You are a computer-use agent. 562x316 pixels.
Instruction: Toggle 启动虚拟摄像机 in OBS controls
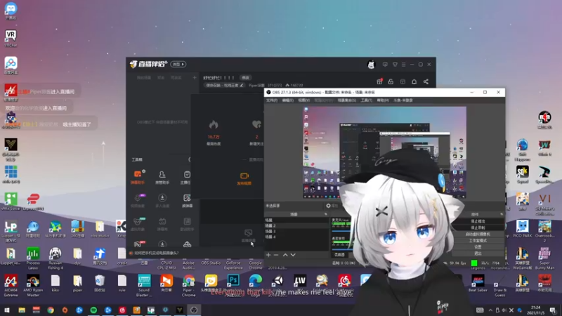tap(478, 234)
